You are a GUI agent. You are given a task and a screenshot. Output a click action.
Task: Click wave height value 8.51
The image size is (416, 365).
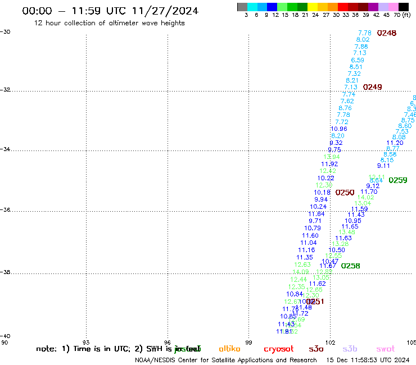[x=356, y=67]
